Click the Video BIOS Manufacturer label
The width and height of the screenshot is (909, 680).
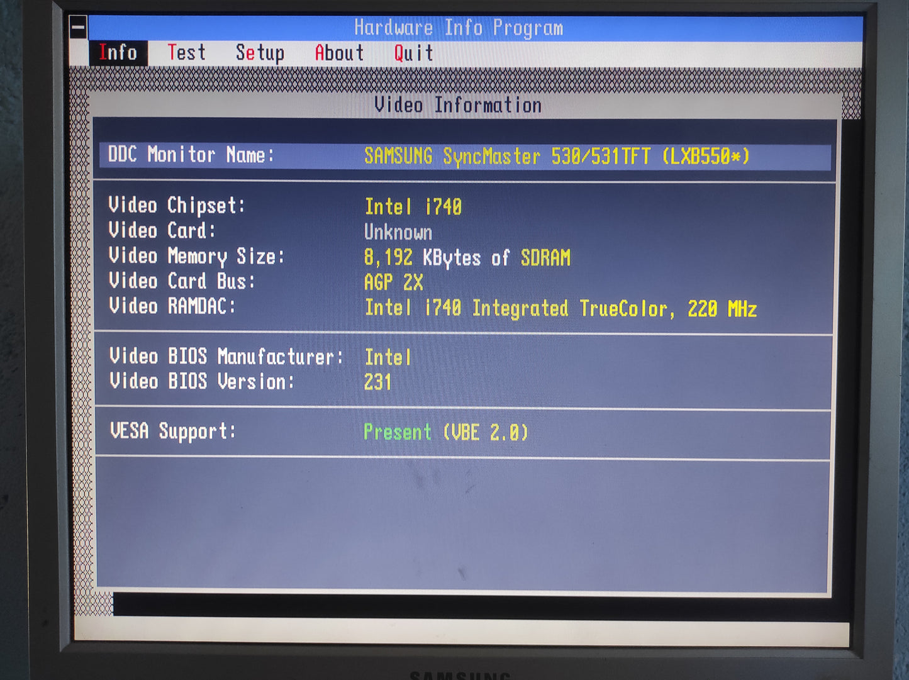click(x=226, y=357)
